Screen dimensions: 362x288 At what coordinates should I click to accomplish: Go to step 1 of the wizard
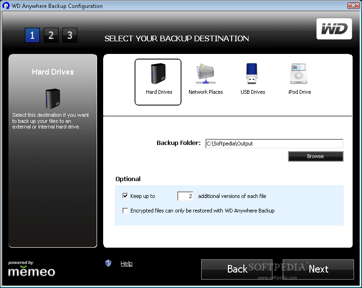coord(32,35)
